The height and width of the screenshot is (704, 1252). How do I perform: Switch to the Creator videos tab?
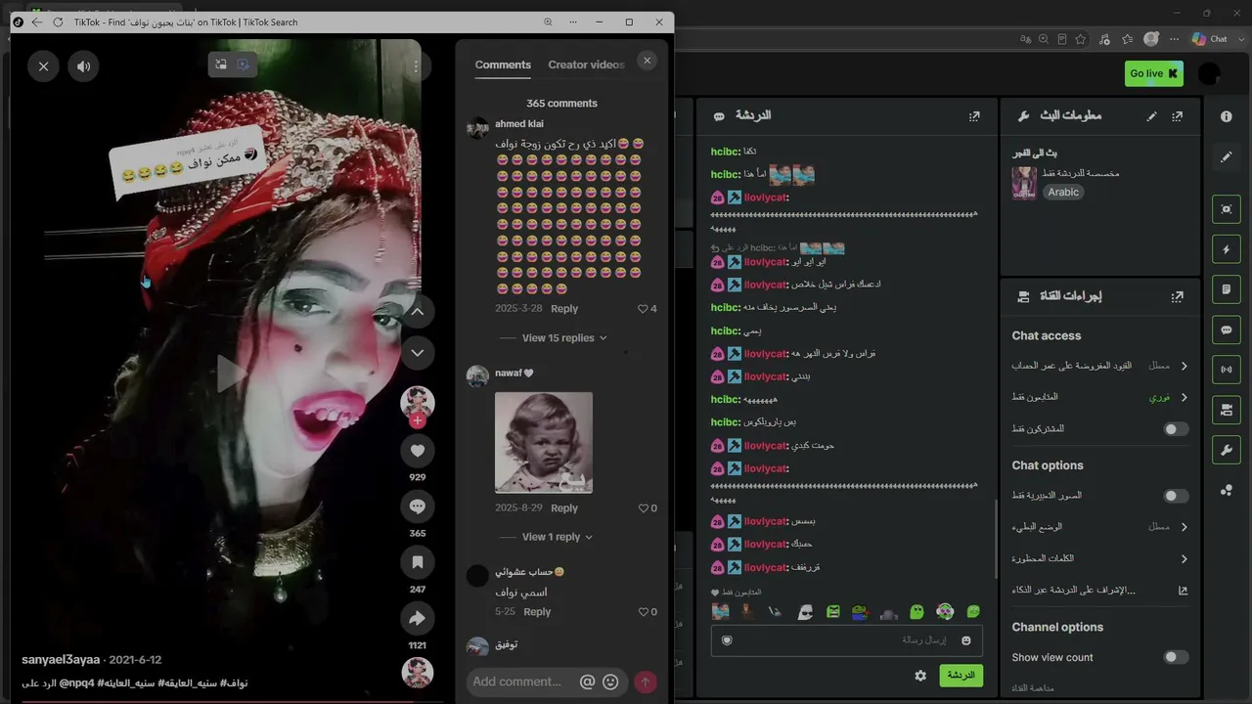(587, 65)
